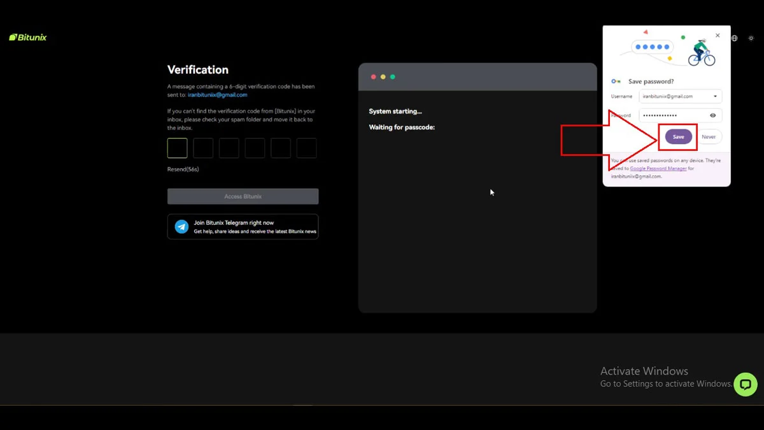Click the Password field in popup
Screen dimensions: 764x430
point(681,115)
